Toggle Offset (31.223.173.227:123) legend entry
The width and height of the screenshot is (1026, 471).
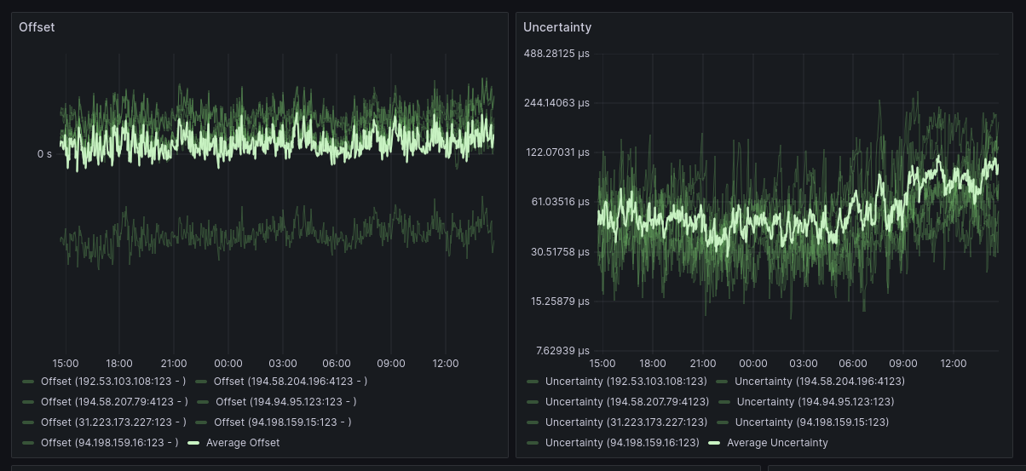pyautogui.click(x=112, y=422)
